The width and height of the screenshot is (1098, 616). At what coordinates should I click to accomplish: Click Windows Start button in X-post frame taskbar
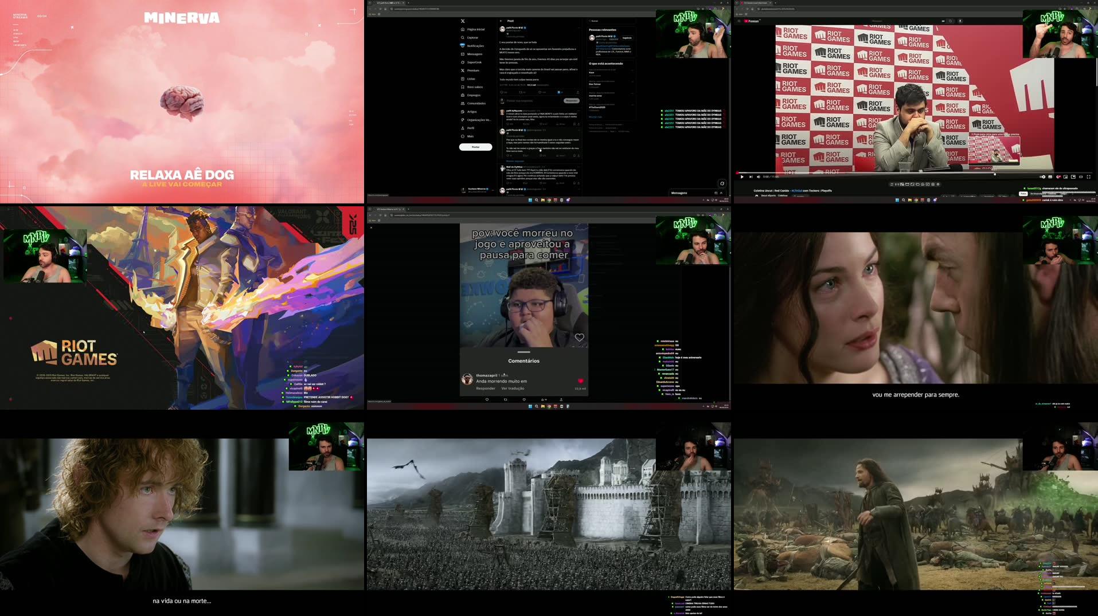(x=530, y=200)
